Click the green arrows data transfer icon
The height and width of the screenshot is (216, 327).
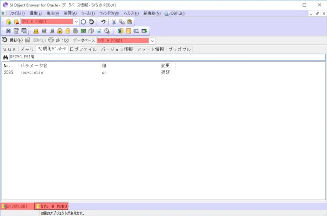pos(120,31)
